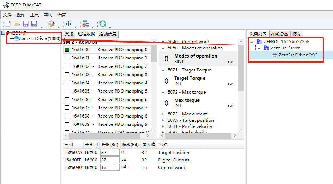
Task: Expand 6081 - Profile velocity entry
Action: [x=163, y=126]
